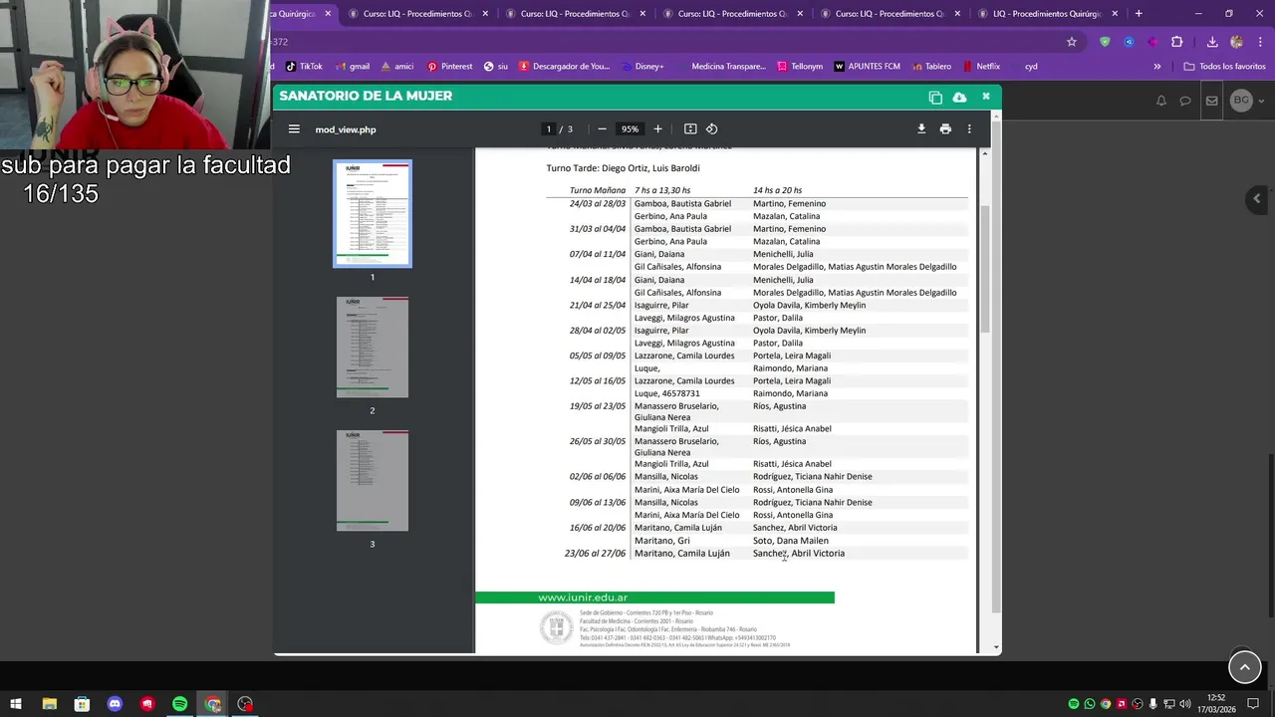1275x717 pixels.
Task: Click 'Turno Tarde: Diego Ortiz, Luis Baroldi' line
Action: click(x=623, y=168)
